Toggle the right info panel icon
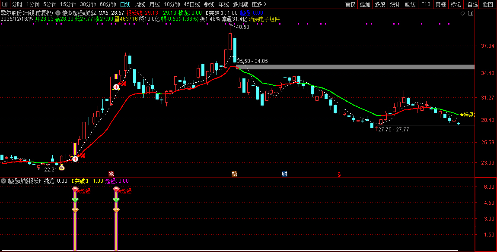The image size is (497, 252). click(471, 13)
